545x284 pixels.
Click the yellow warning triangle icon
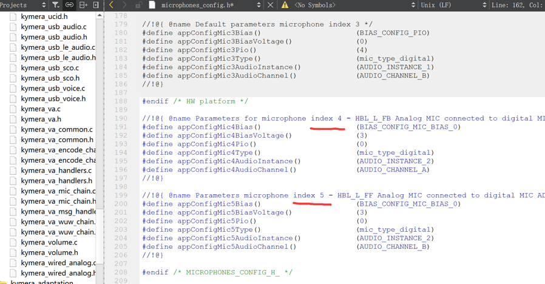(x=285, y=5)
